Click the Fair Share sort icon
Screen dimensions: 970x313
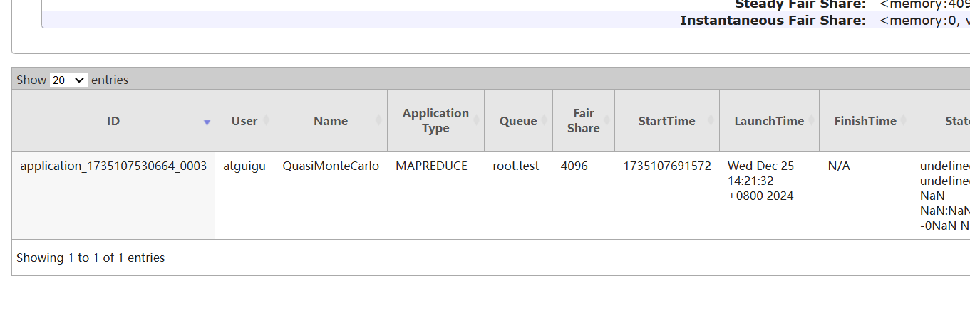pyautogui.click(x=607, y=121)
